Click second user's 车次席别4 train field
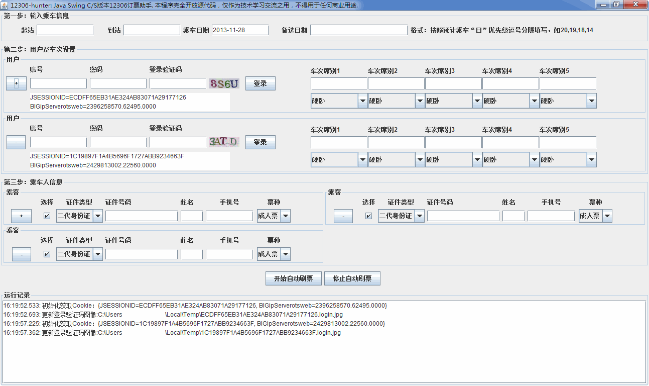 point(510,142)
